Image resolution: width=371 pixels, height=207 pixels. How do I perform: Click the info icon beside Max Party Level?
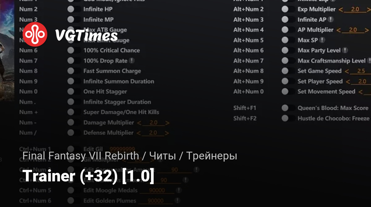(345, 50)
